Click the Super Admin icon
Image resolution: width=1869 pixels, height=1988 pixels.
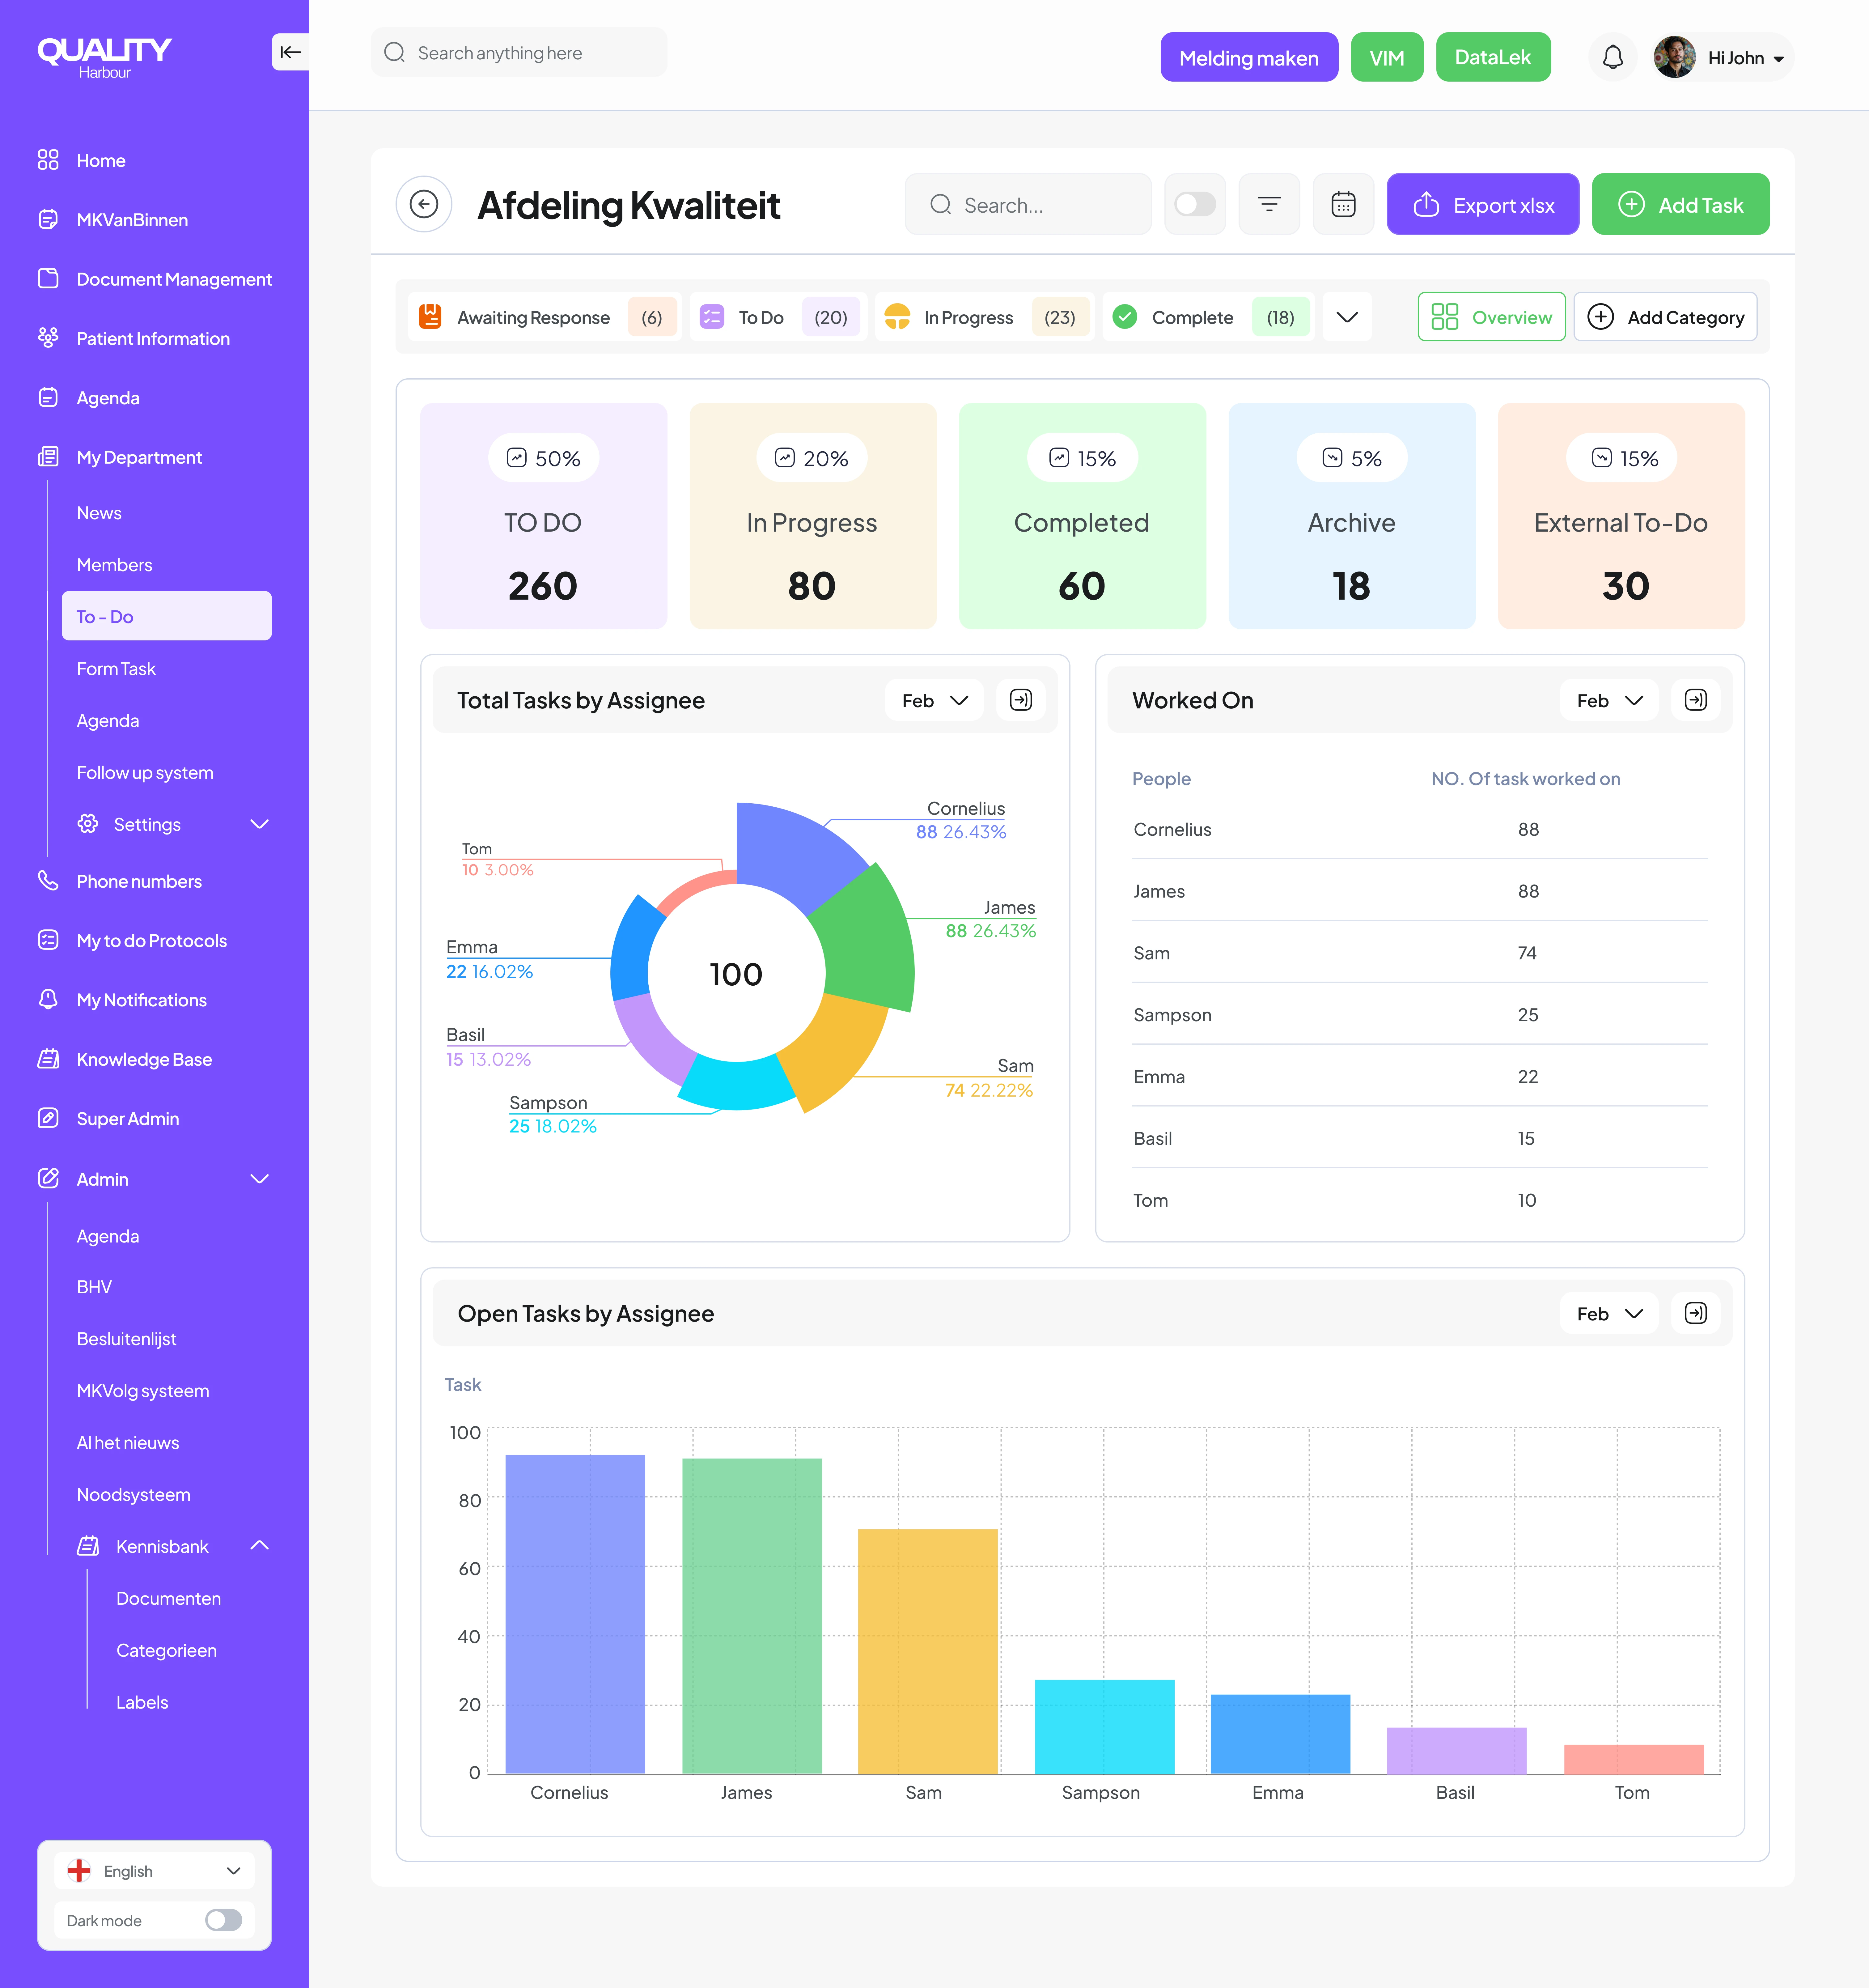pos(48,1118)
